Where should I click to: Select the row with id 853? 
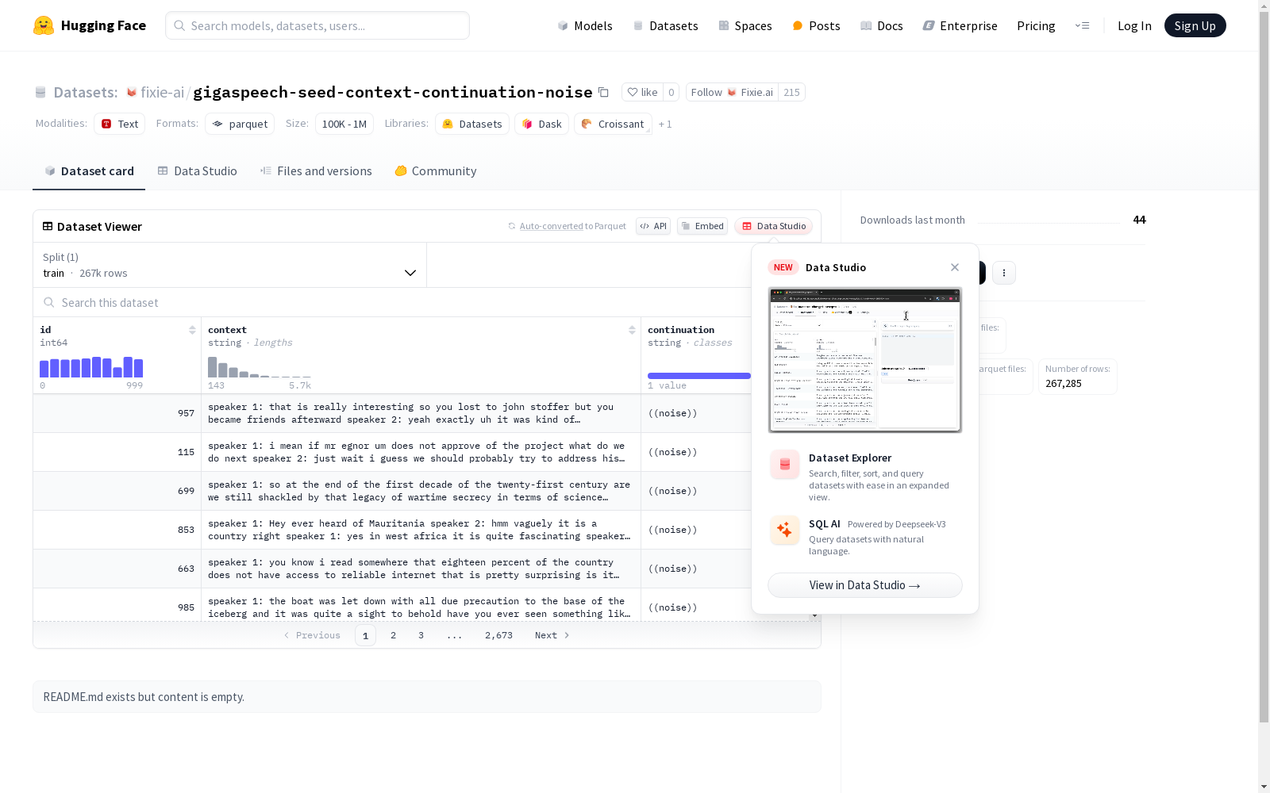392,530
